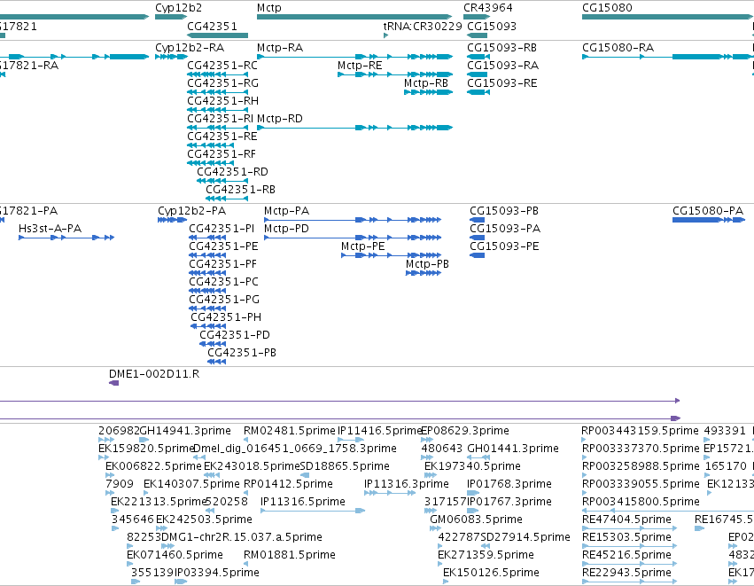Select EST GH14941.3prime

click(184, 431)
